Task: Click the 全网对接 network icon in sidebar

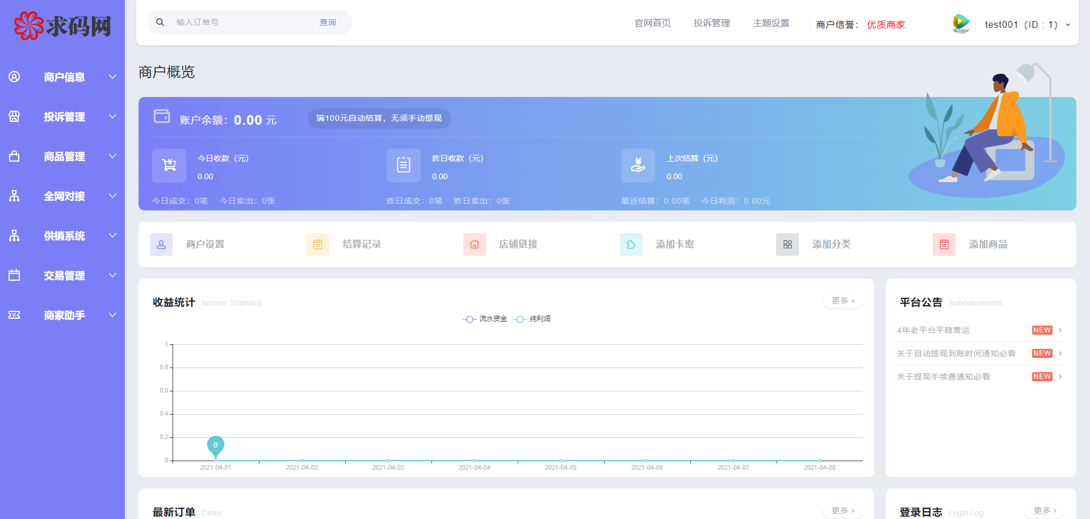Action: [14, 196]
